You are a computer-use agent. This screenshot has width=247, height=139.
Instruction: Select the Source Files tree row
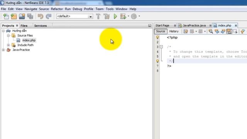click(25, 36)
